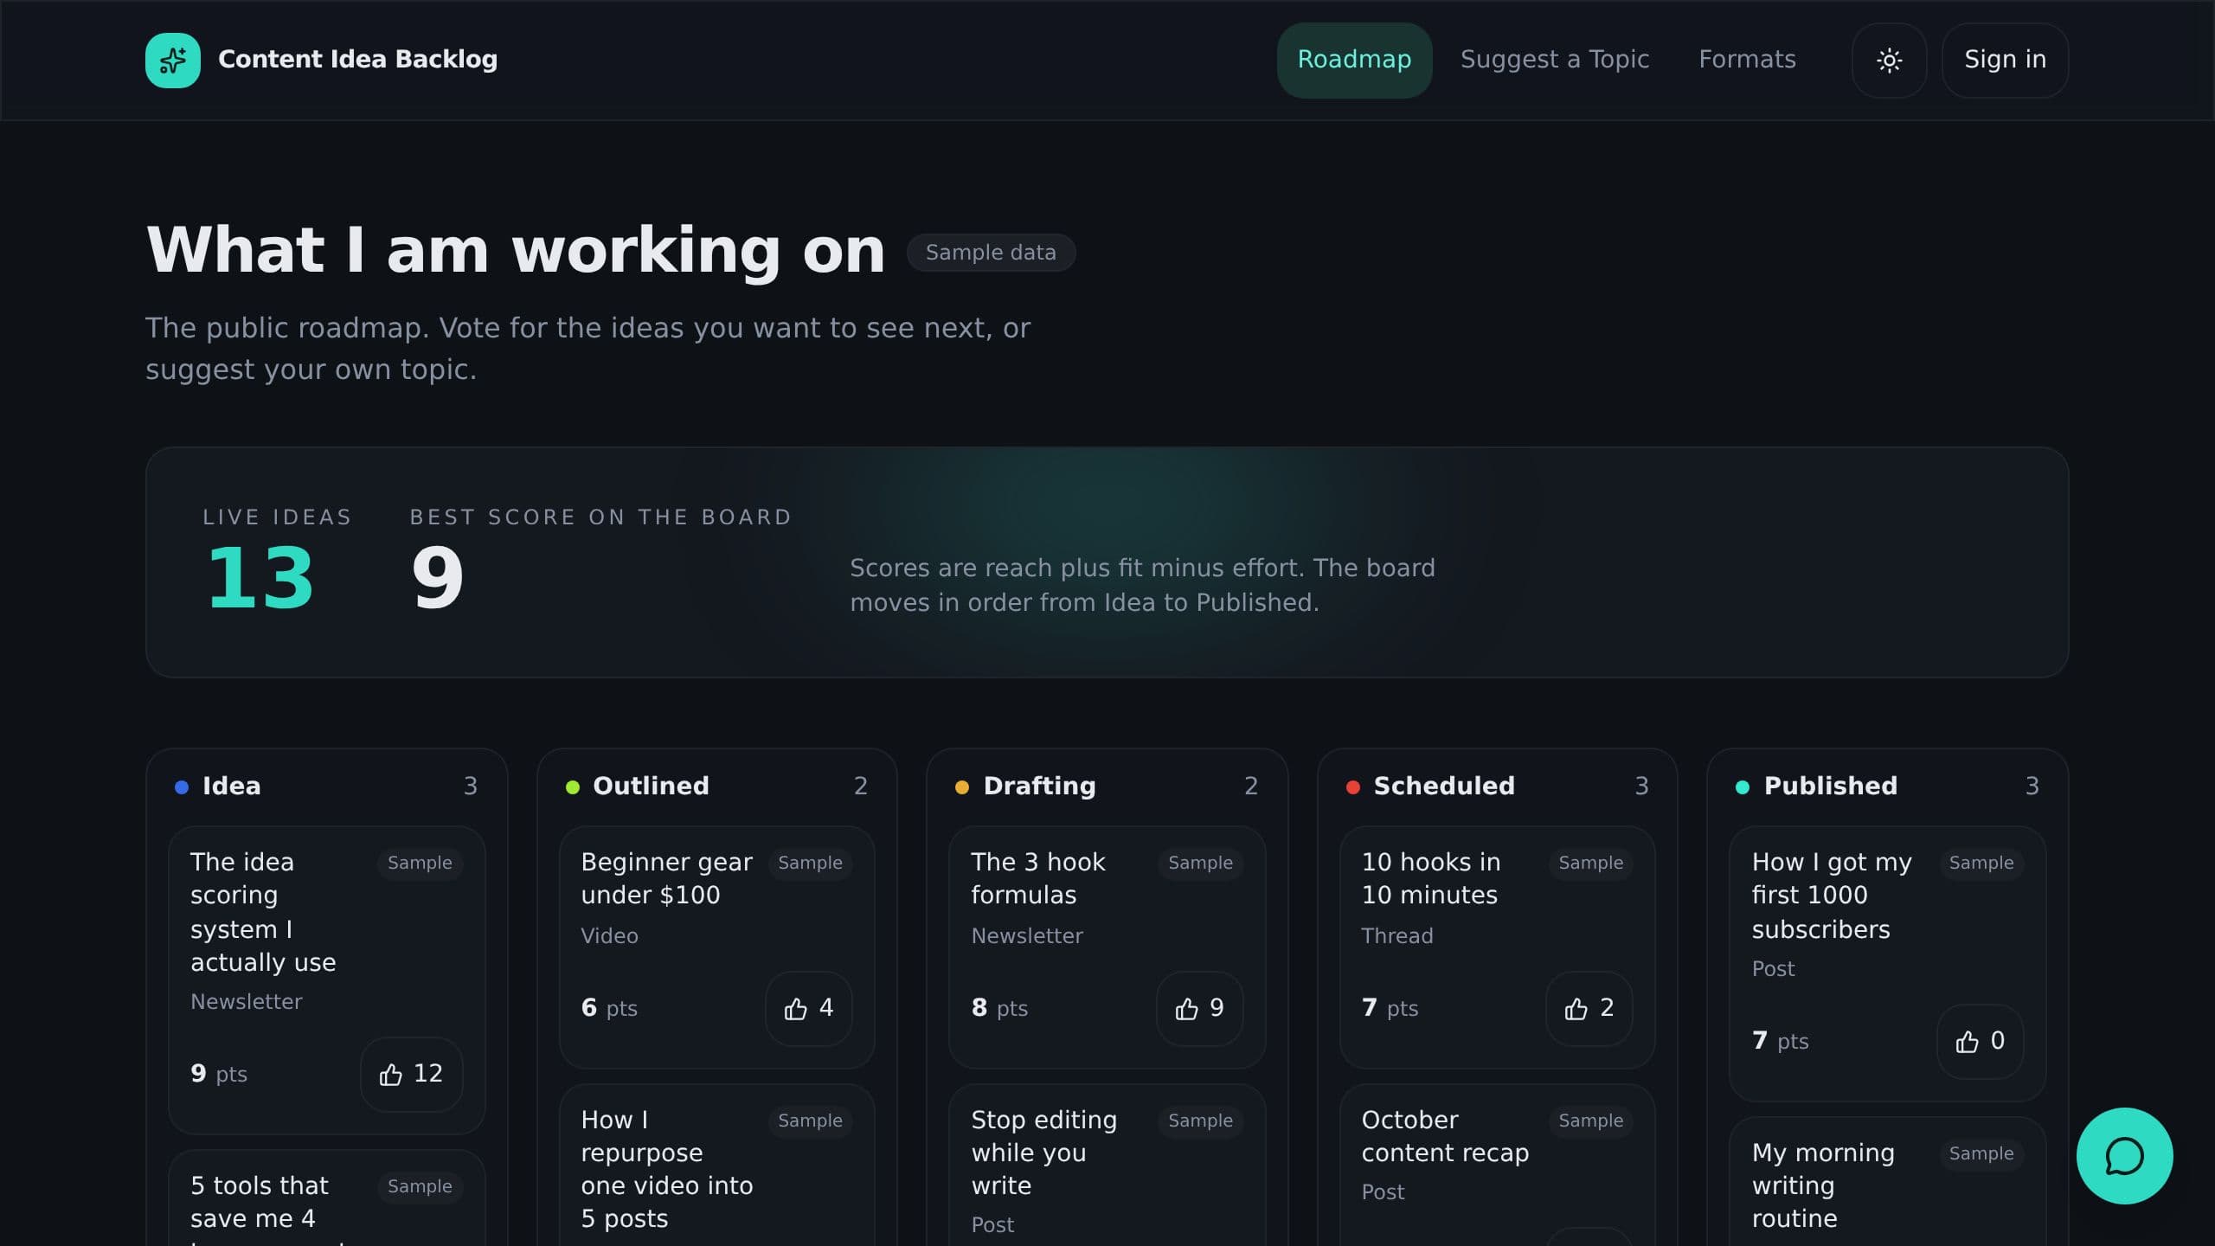Click 'Thread' label on 10 hooks card

coord(1397,936)
